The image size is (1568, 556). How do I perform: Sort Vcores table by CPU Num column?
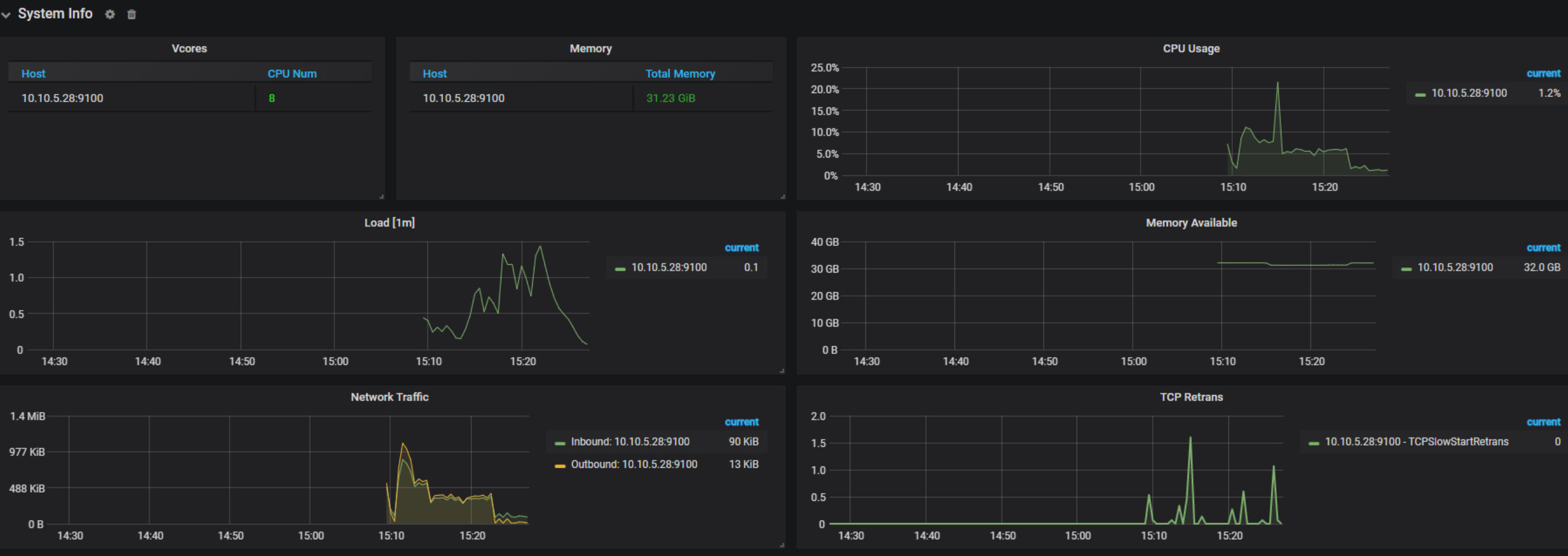point(292,74)
